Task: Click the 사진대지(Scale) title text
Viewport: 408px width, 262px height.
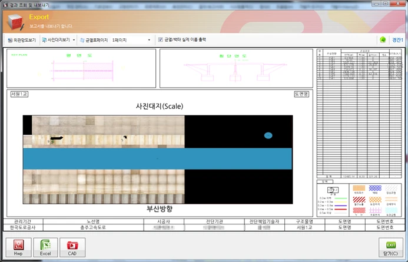Action: coord(160,106)
